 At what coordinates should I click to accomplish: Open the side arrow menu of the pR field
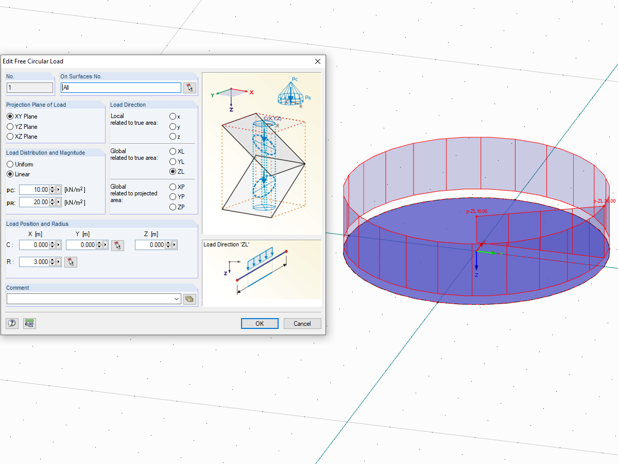[59, 202]
